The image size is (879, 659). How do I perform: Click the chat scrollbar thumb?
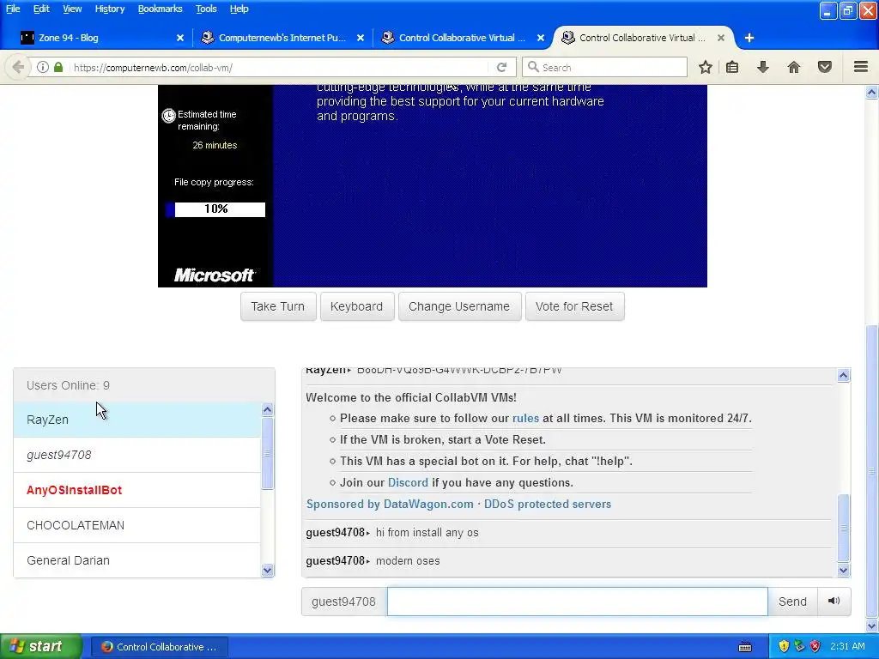click(844, 528)
